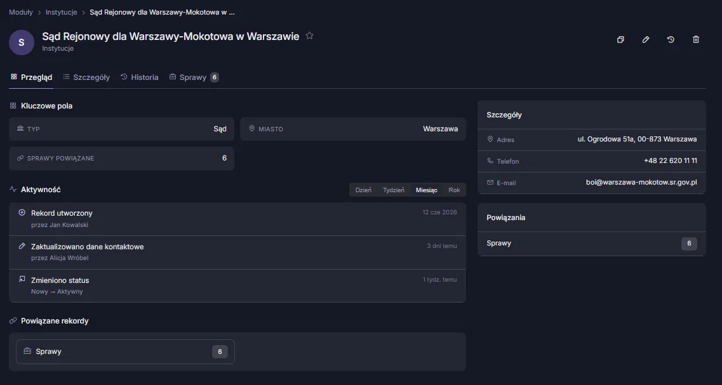This screenshot has height=385, width=722.
Task: Click the Zaktualizowano dane kontaktowe entry
Action: pos(237,252)
